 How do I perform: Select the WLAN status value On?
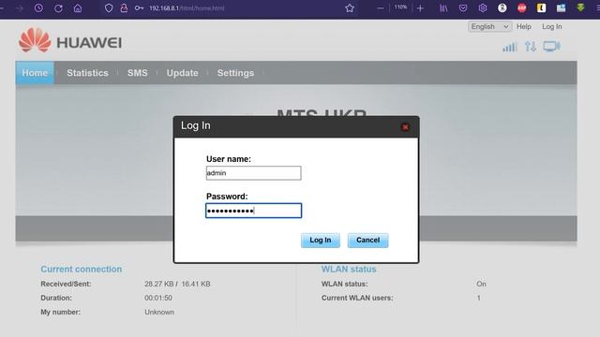(x=481, y=284)
